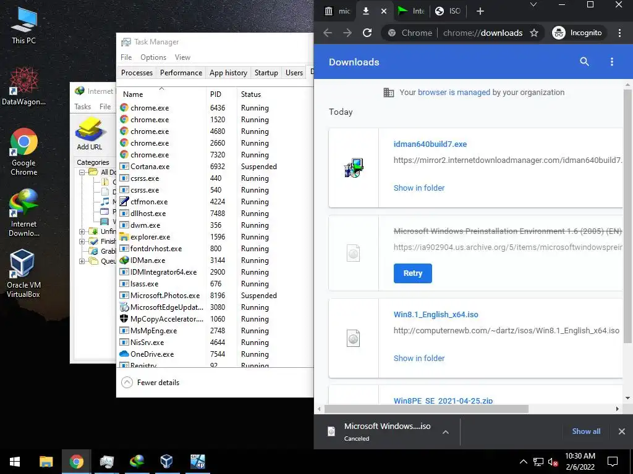
Task: Bookmark this page with star icon
Action: pos(534,33)
